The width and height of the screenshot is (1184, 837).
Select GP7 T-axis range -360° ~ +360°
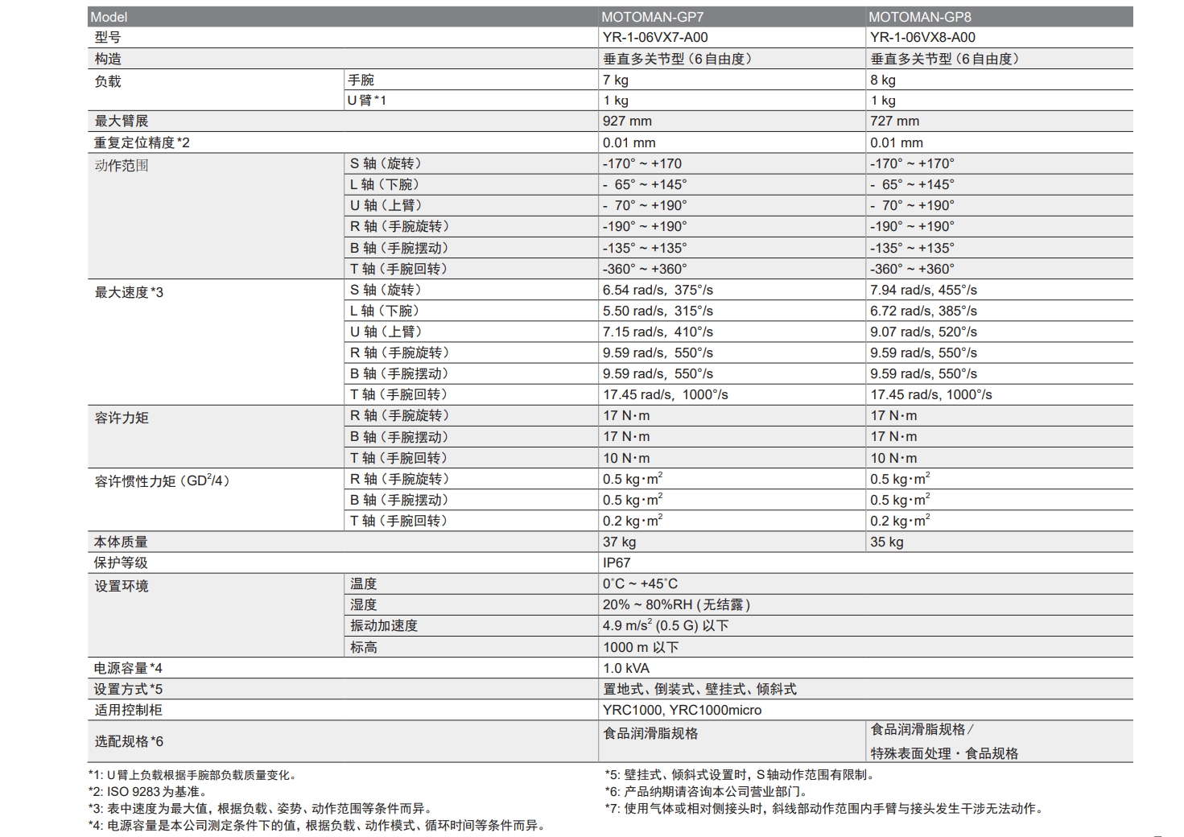tap(645, 269)
